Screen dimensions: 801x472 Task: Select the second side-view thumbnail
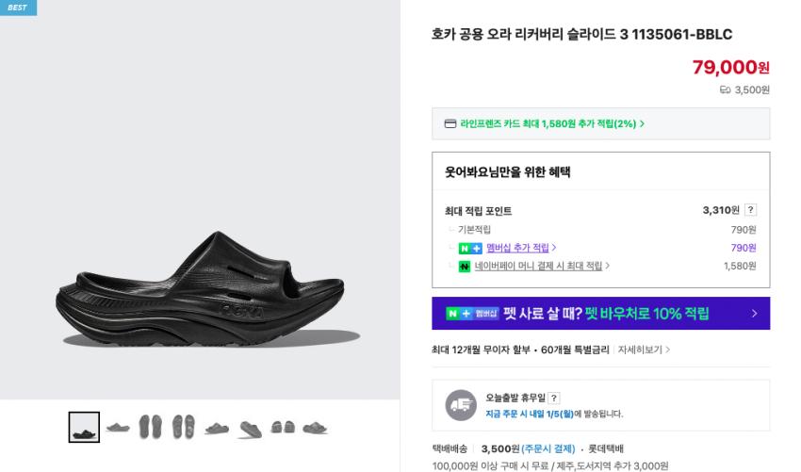click(118, 428)
